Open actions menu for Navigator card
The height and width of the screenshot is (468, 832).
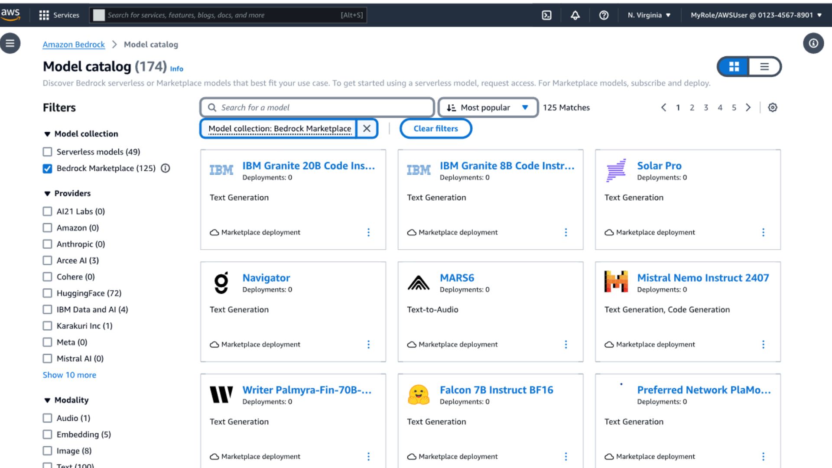[x=369, y=344]
